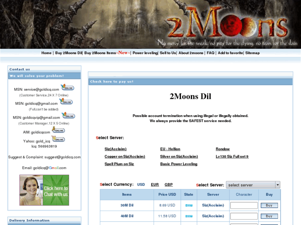Open the About 2moons page
Image resolution: width=301 pixels, height=225 pixels.
click(x=191, y=53)
